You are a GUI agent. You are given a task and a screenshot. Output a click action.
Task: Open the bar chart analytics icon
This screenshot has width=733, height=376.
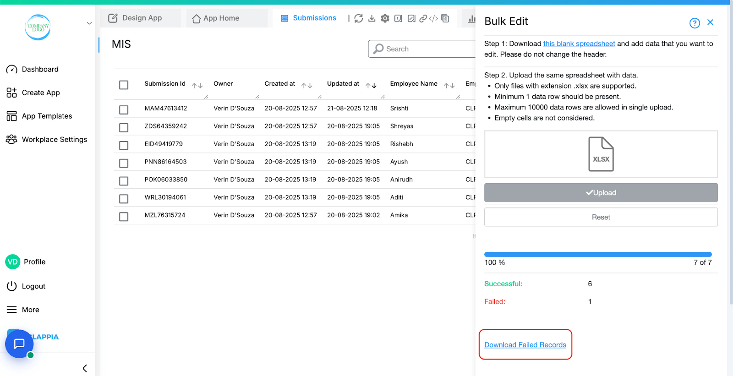click(x=471, y=19)
